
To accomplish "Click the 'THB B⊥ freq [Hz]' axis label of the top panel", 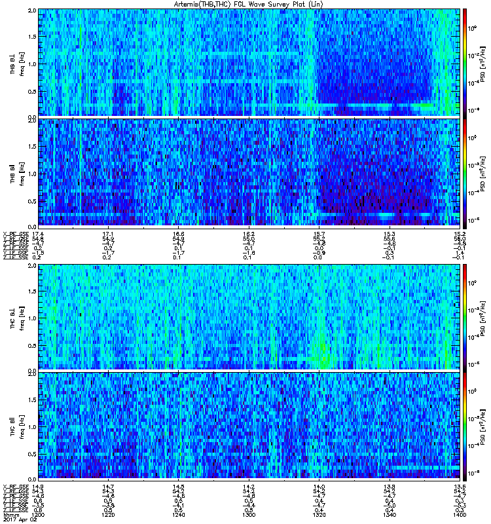I will pos(17,64).
